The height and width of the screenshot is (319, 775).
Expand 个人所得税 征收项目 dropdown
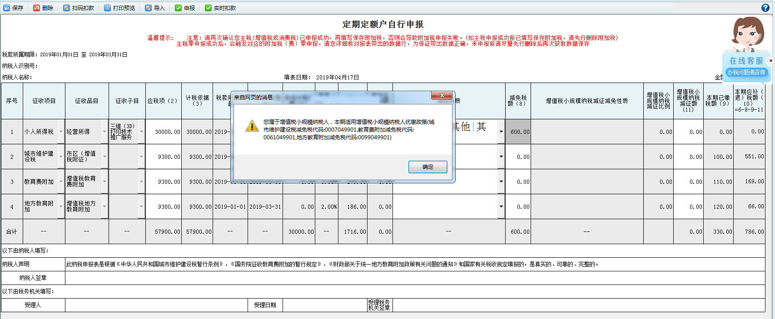(x=61, y=132)
